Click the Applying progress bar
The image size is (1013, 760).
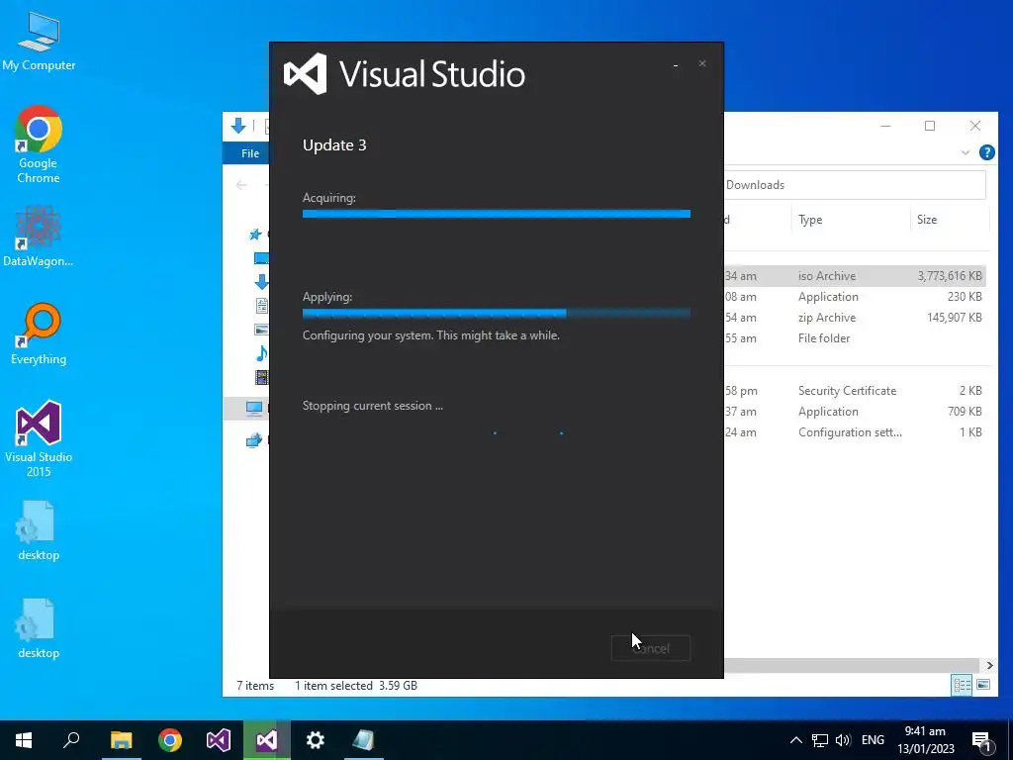tap(497, 314)
